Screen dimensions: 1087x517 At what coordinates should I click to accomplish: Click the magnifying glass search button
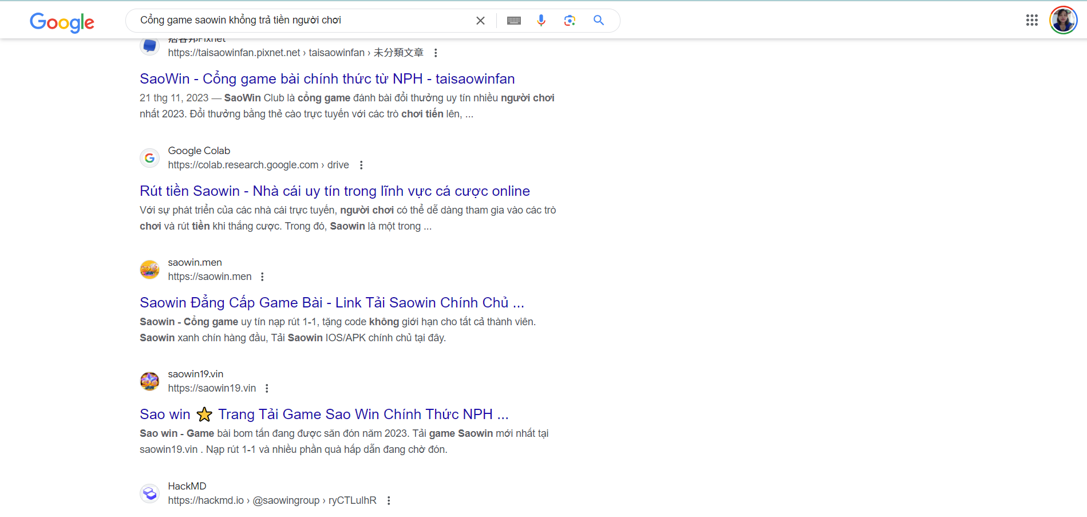(599, 21)
